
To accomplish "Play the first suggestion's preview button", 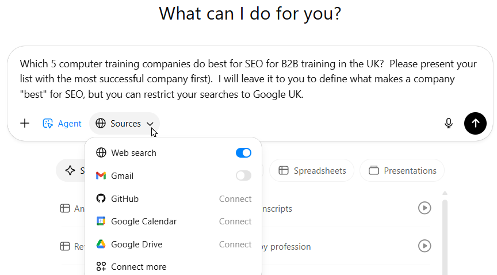I will [x=425, y=208].
